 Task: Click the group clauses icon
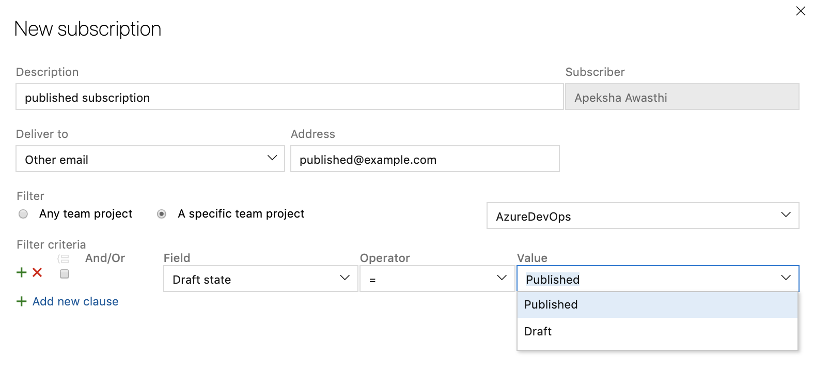[63, 259]
